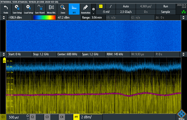This screenshot has height=120, width=187.
Task: Click W: 9.93 µs window field
Action: [142, 54]
